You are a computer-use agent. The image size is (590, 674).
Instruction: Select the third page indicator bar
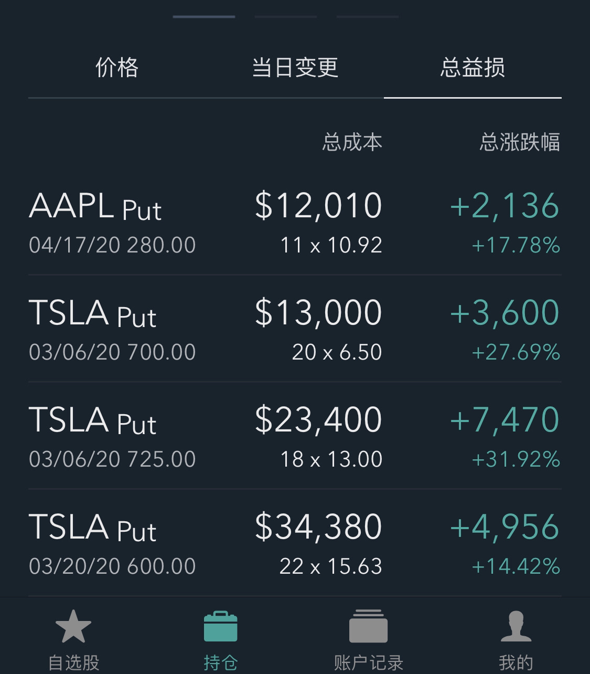[x=368, y=17]
